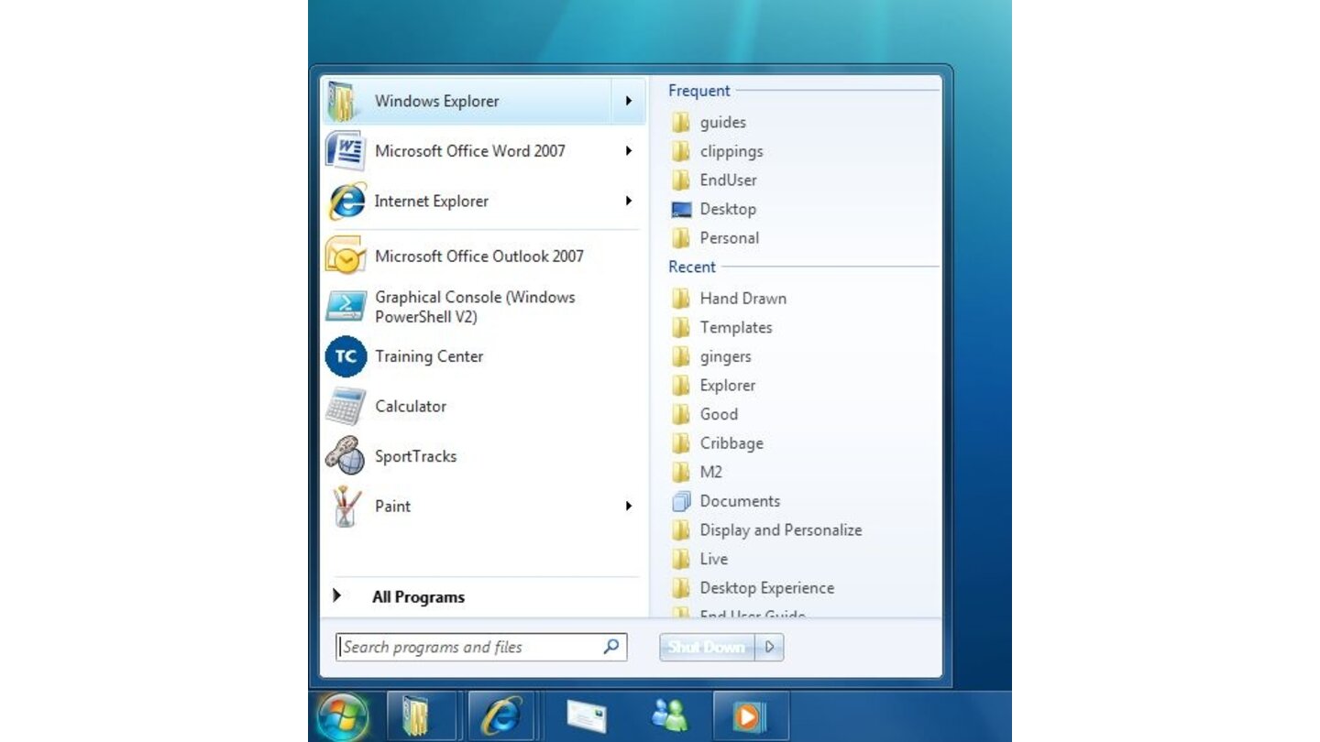Viewport: 1320px width, 742px height.
Task: Select Windows Explorer menu entry label
Action: click(436, 101)
